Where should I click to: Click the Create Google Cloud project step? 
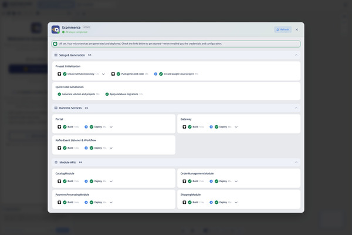click(x=179, y=74)
